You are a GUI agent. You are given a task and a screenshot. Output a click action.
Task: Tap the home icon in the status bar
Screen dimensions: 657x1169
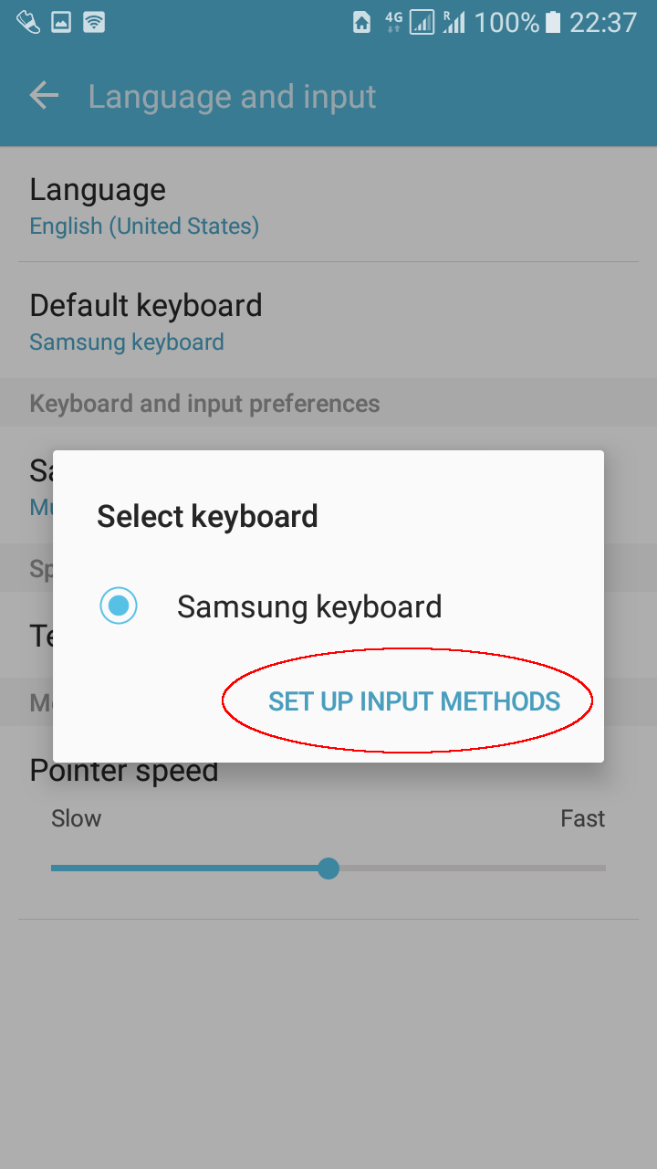362,22
